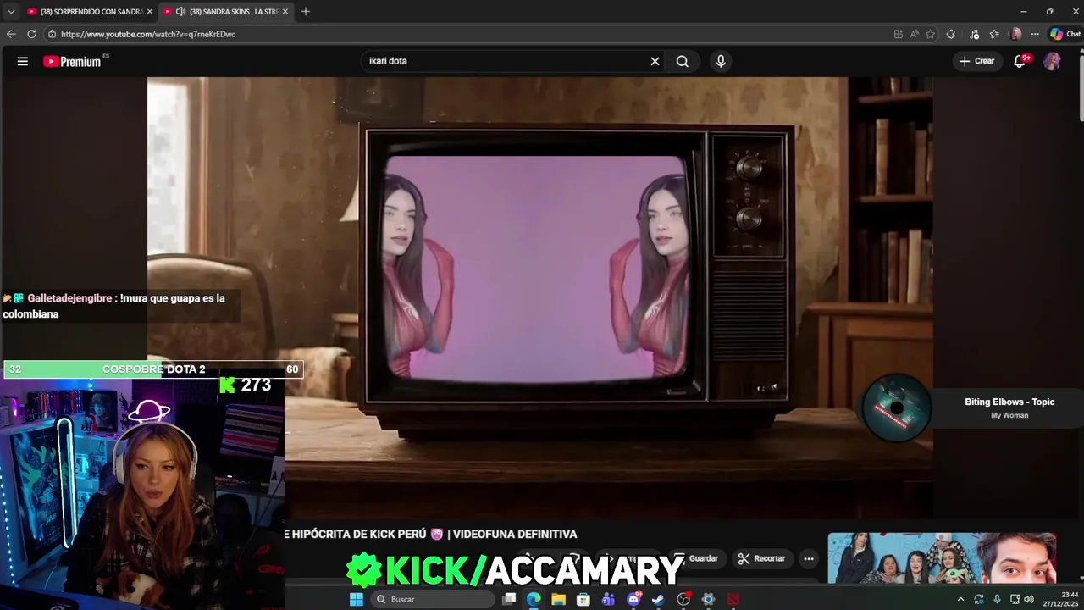The height and width of the screenshot is (610, 1084).
Task: Open browser extensions puzzle icon
Action: [x=951, y=34]
